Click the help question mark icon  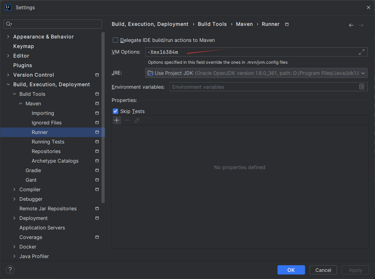click(10, 270)
